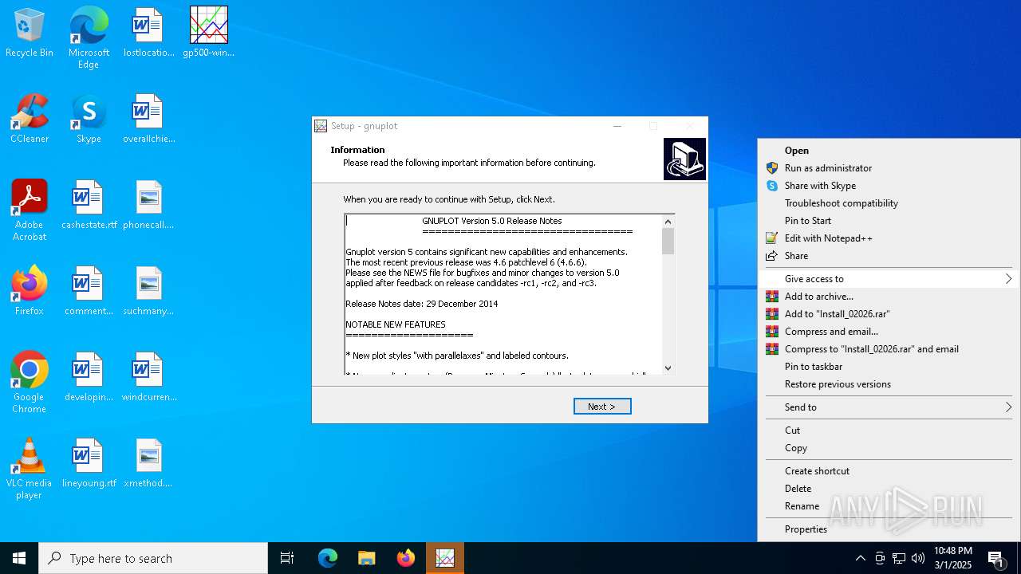Choose Compress and email...

point(889,332)
